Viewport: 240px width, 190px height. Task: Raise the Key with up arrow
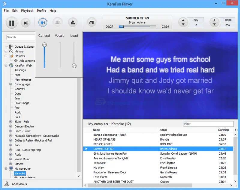click(183, 20)
